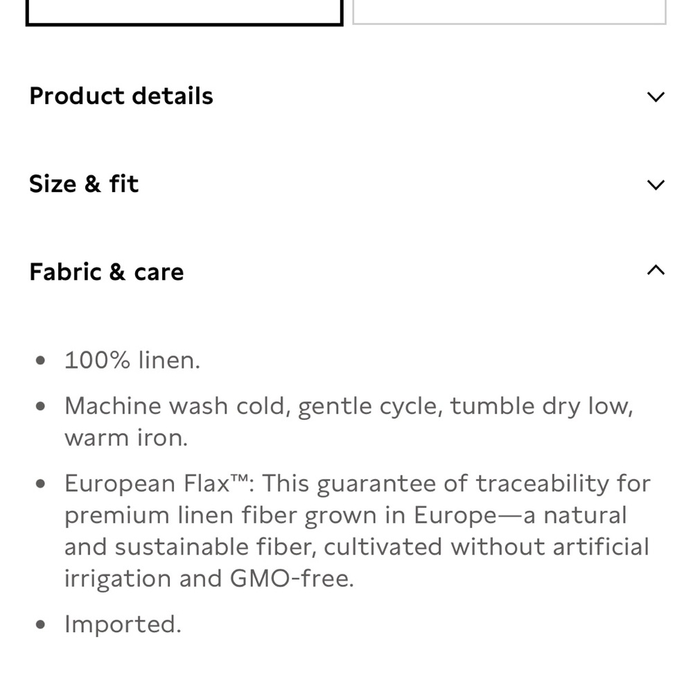Click the European Flax™ label
Screen dimensions: 693x693
[157, 483]
